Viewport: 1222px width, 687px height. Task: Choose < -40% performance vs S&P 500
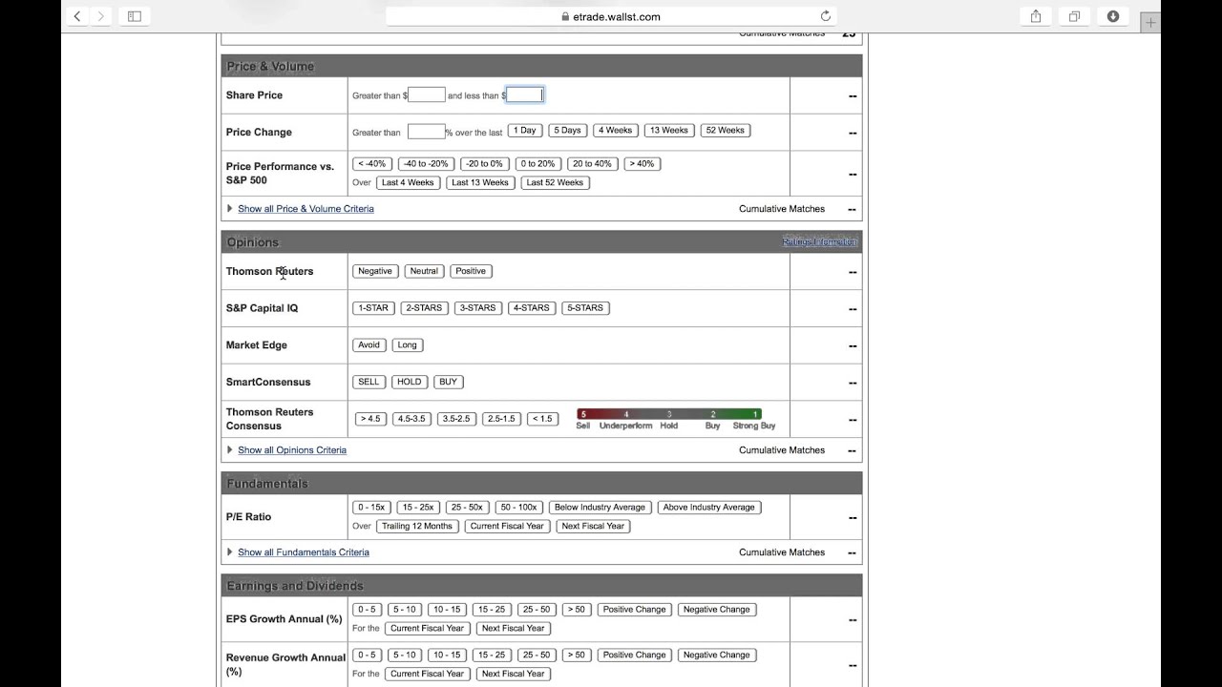[x=372, y=164]
